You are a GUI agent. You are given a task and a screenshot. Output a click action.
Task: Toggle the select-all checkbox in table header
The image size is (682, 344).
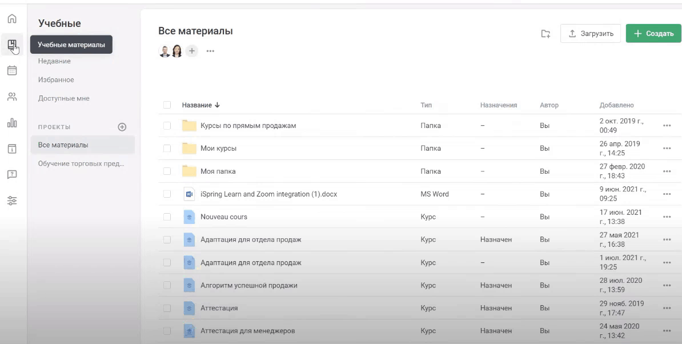[x=167, y=105]
